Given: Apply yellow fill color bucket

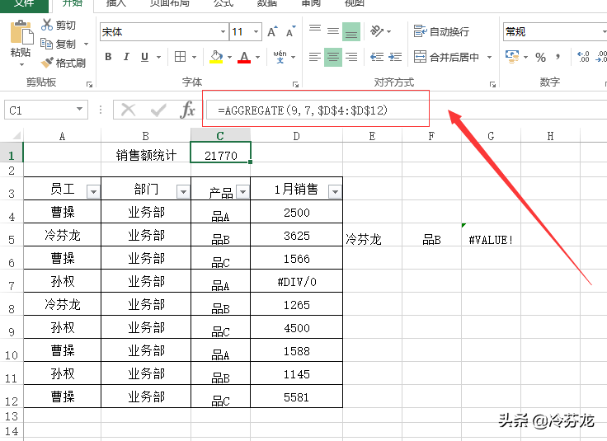Looking at the screenshot, I should point(216,57).
